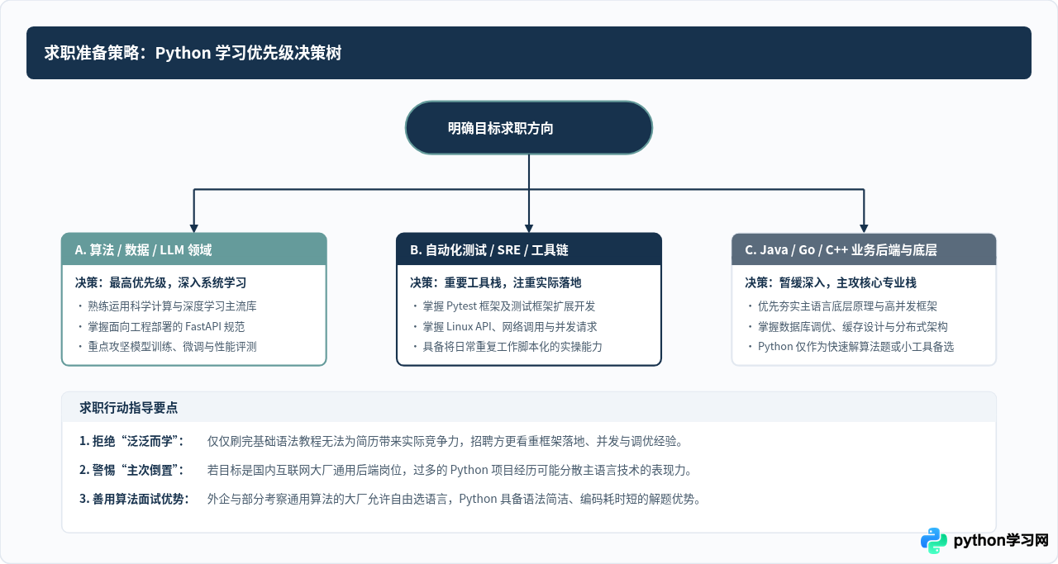Click 决策：暂缓深入，主攻核心专业栈
The image size is (1058, 564).
(831, 282)
